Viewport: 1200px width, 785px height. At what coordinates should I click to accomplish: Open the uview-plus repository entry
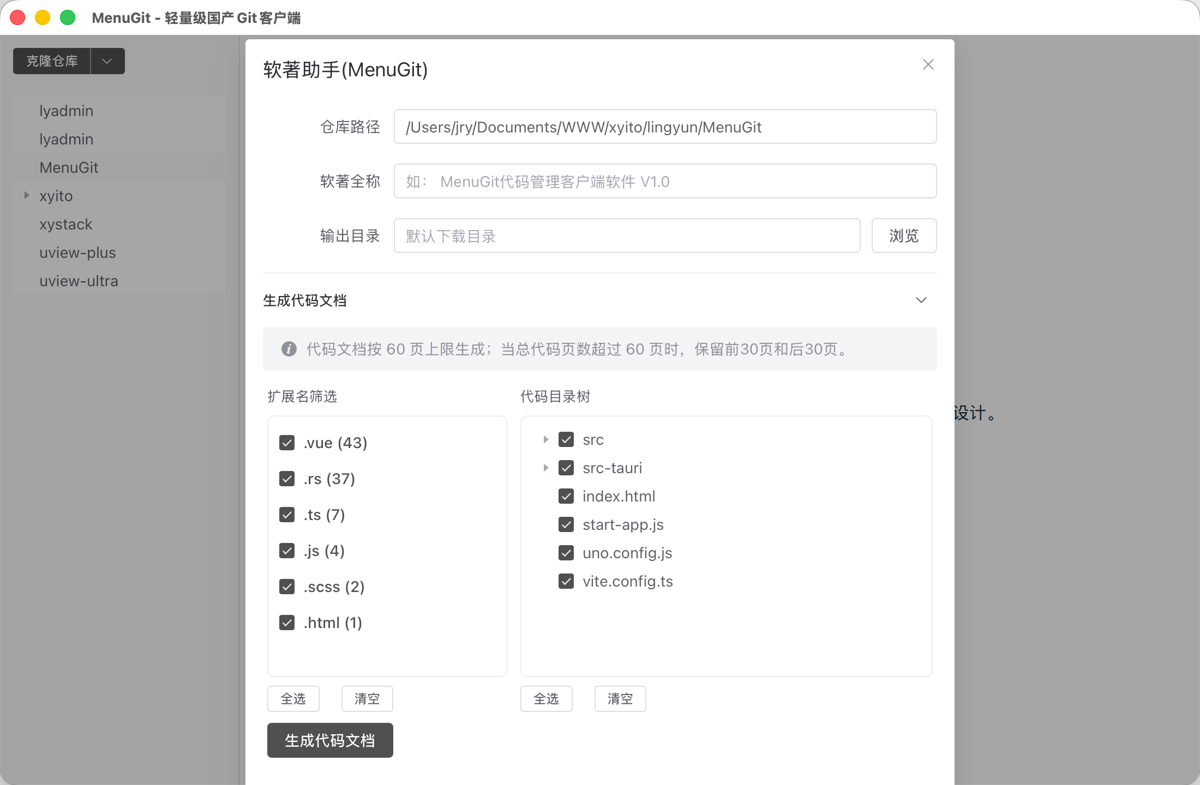77,252
